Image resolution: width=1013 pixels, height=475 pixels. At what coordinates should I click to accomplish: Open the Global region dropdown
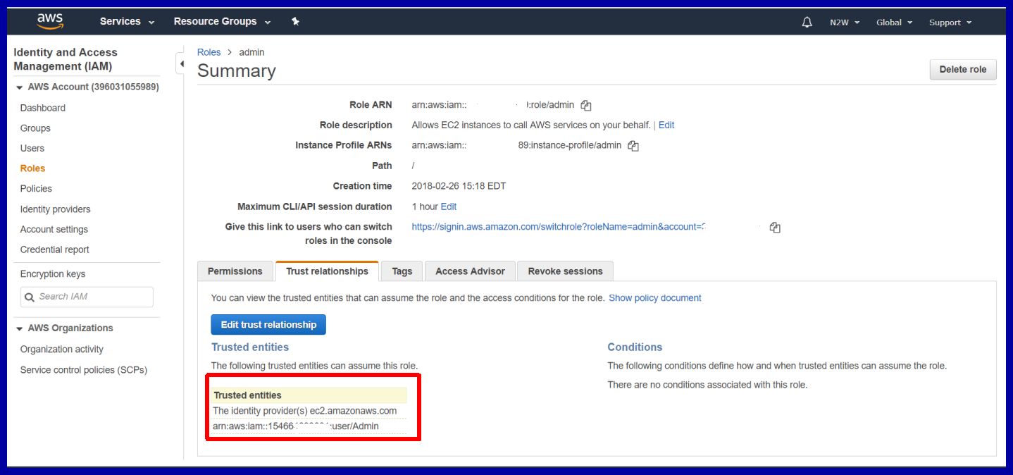tap(894, 23)
